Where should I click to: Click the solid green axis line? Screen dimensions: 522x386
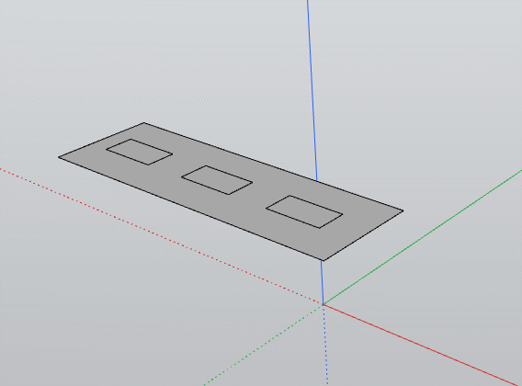[423, 236]
